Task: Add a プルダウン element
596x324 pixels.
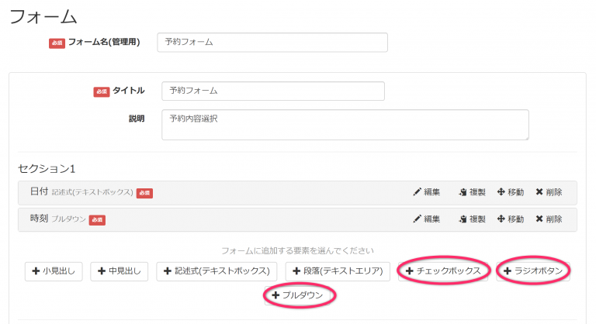Action: tap(298, 295)
